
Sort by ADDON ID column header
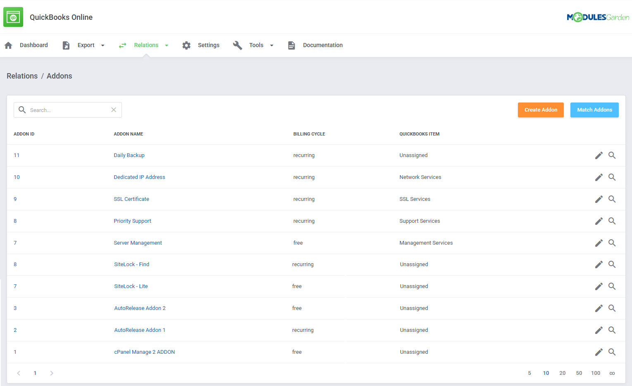(24, 134)
